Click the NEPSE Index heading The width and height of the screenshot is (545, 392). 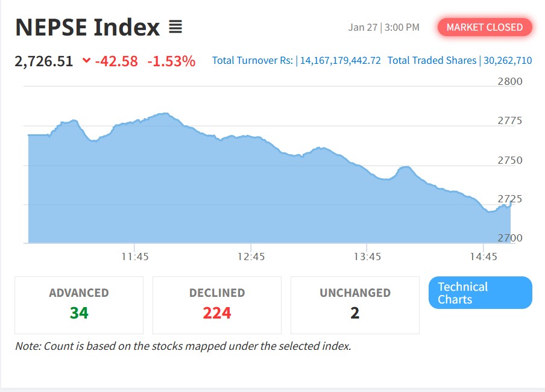pyautogui.click(x=87, y=27)
